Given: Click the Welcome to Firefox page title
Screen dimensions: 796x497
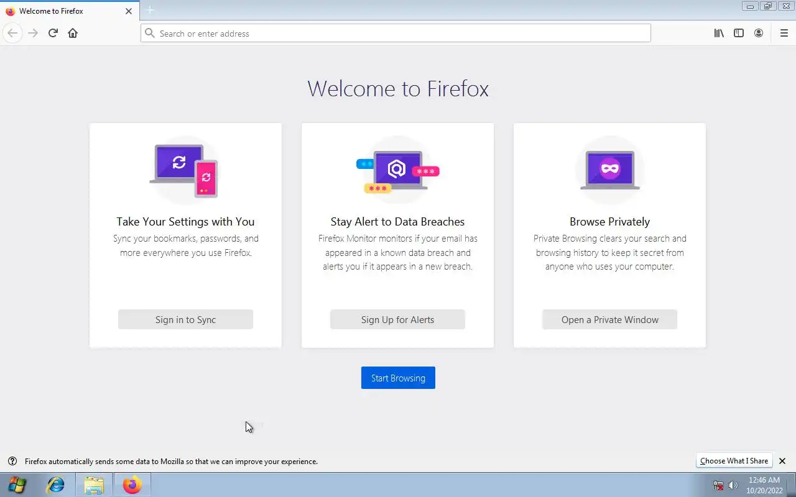Looking at the screenshot, I should [x=398, y=88].
